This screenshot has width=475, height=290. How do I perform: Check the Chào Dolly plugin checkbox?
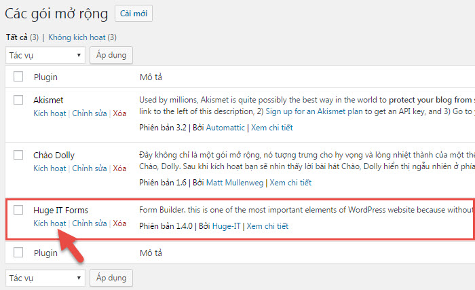(x=18, y=155)
